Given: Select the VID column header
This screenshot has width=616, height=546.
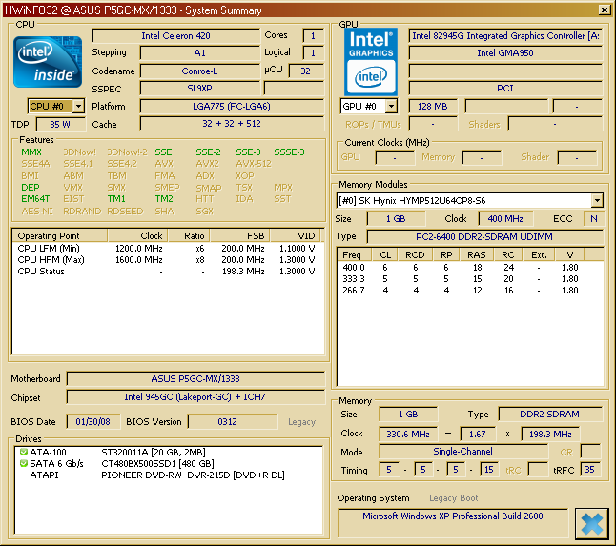Looking at the screenshot, I should pos(295,236).
